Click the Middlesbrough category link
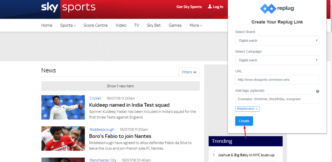Screen dimensions: 332x162 coord(102,129)
